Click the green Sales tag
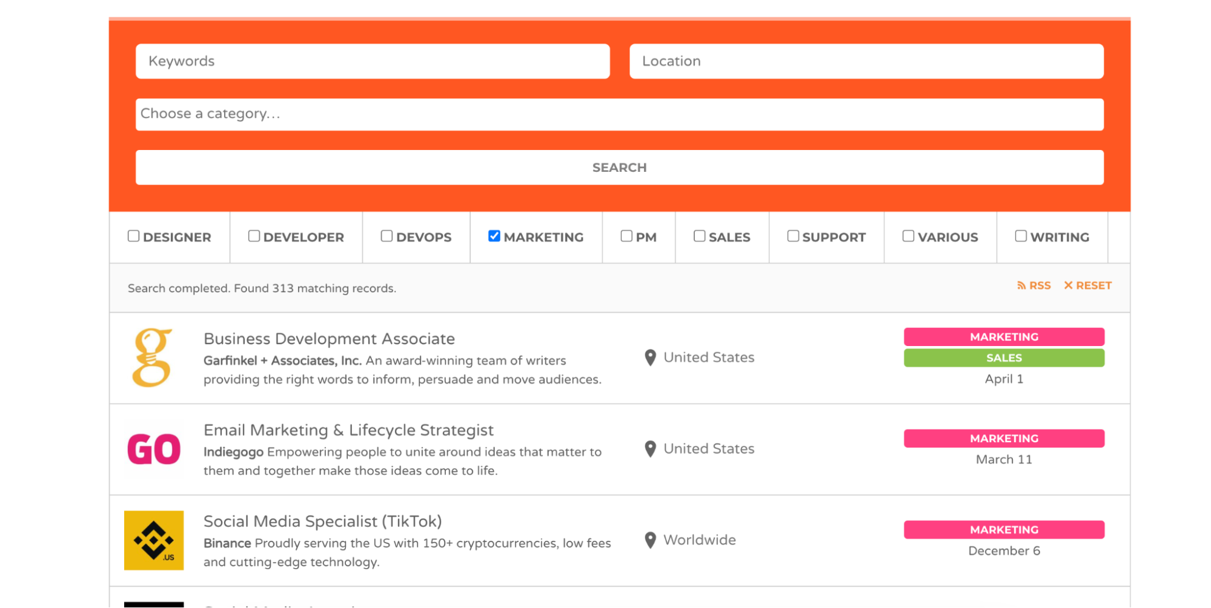1211x608 pixels. tap(1004, 358)
